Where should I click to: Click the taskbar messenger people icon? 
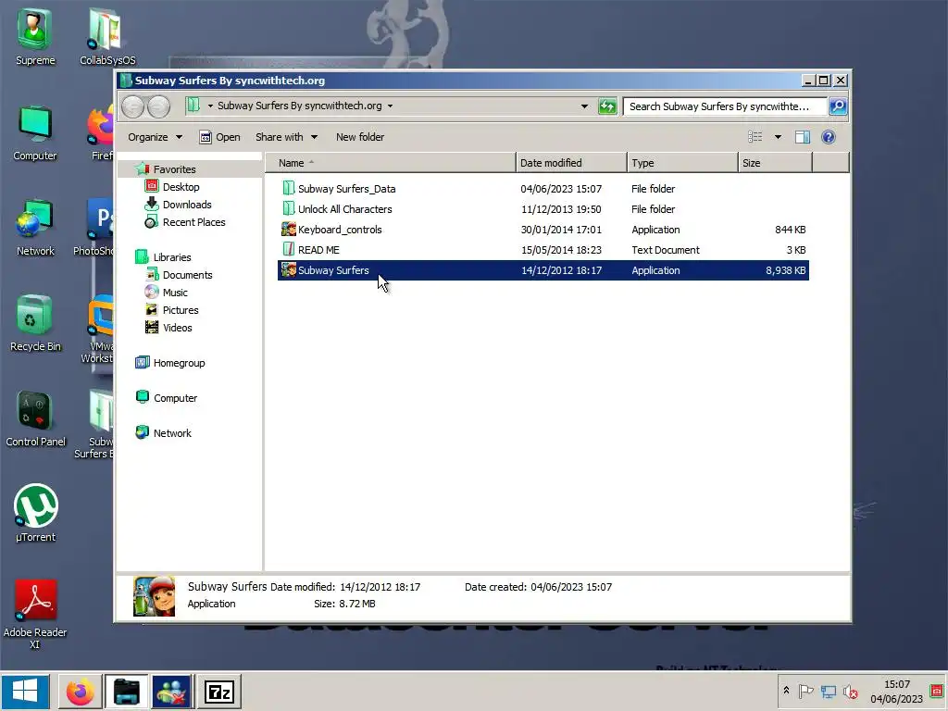(172, 692)
